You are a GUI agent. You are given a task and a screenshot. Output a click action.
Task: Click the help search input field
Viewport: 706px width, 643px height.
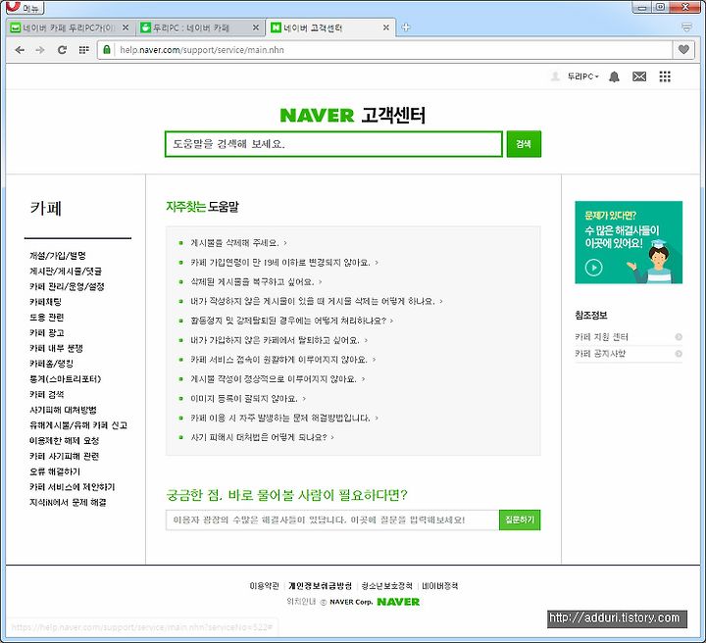(x=333, y=144)
